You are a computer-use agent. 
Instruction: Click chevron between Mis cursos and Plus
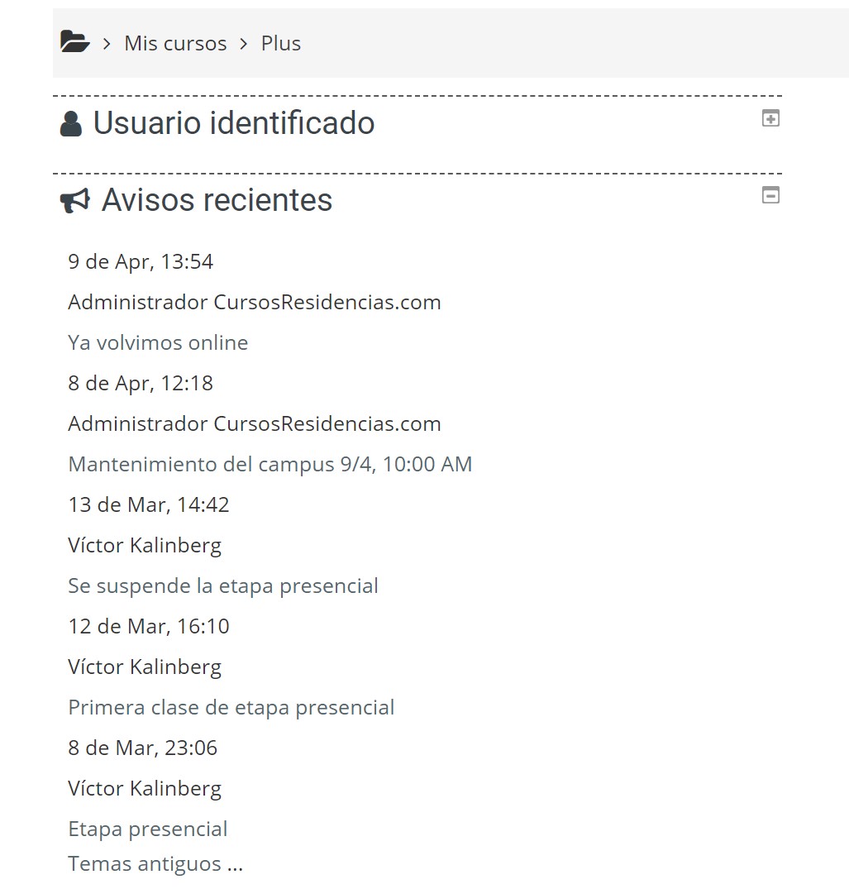point(244,44)
